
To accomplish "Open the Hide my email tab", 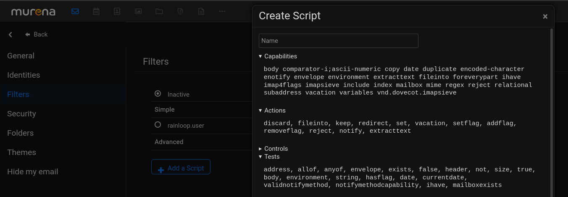I will pos(63,172).
